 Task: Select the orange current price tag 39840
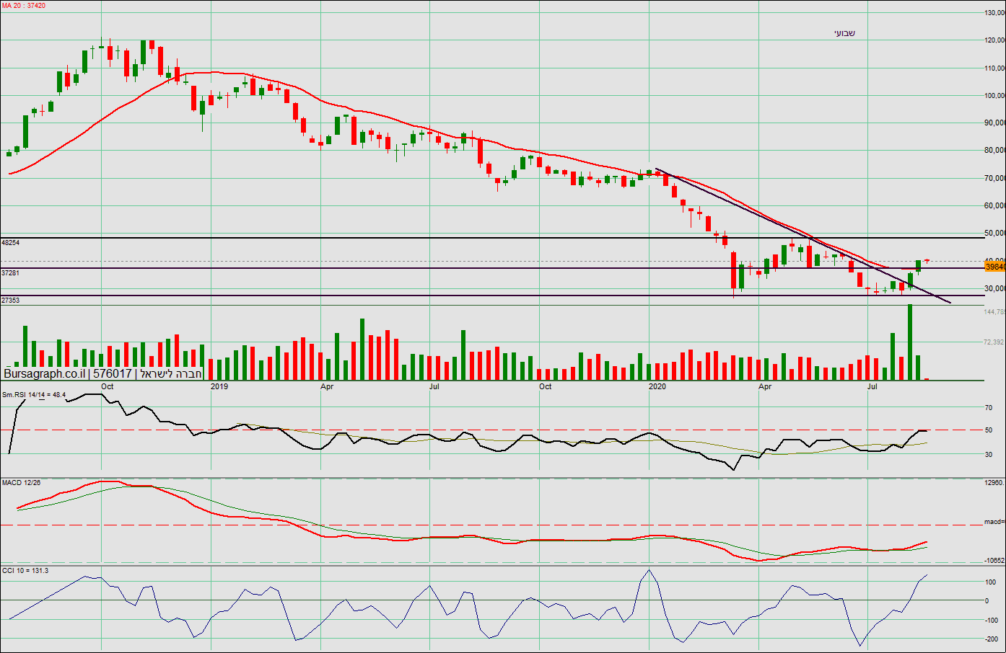(995, 267)
